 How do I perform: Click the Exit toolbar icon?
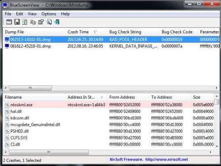click(57, 22)
